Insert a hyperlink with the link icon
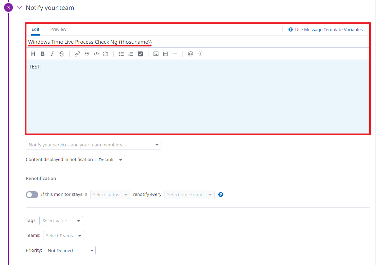The image size is (376, 265). click(x=77, y=54)
